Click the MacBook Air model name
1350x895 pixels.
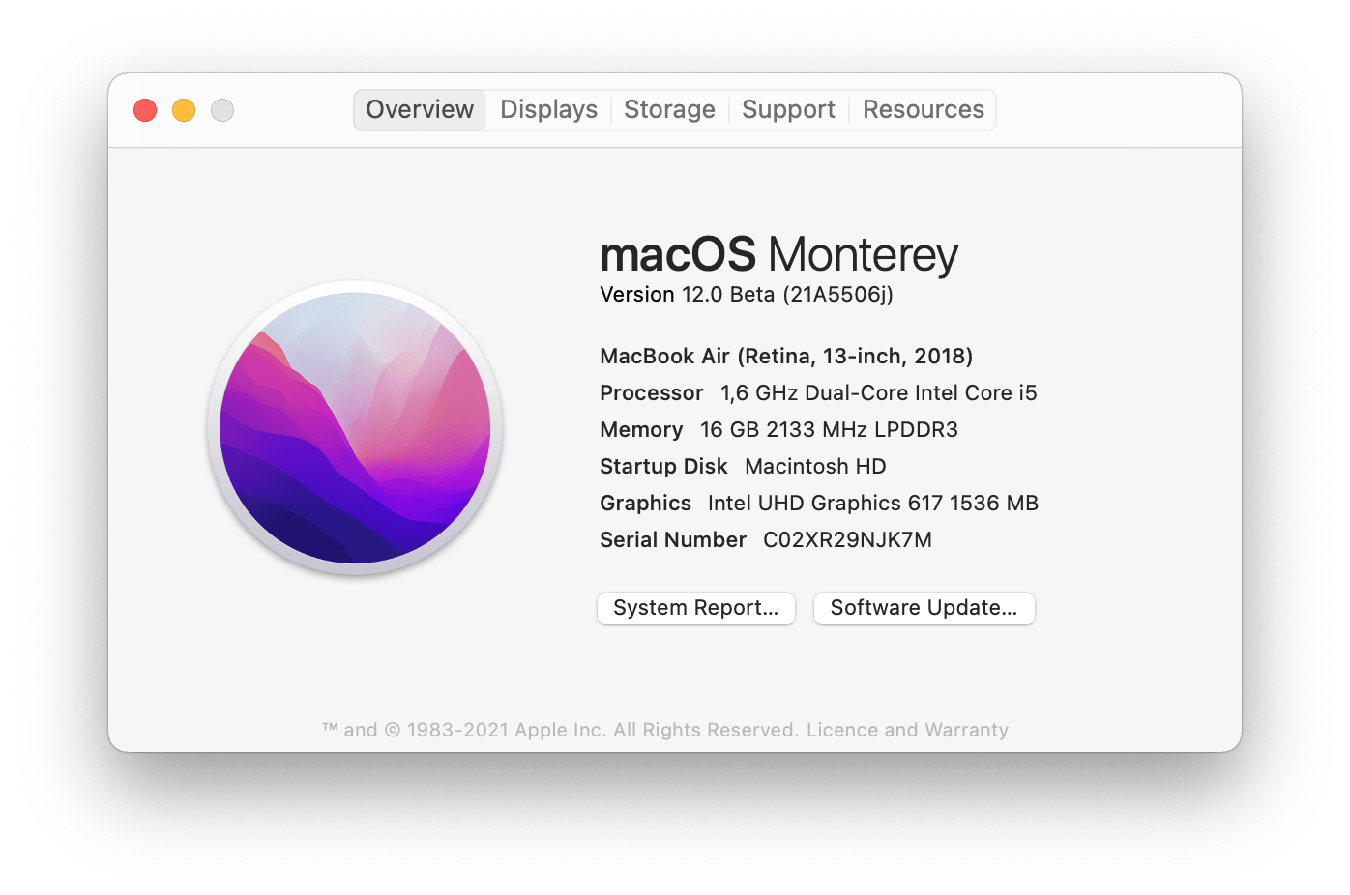click(x=785, y=356)
